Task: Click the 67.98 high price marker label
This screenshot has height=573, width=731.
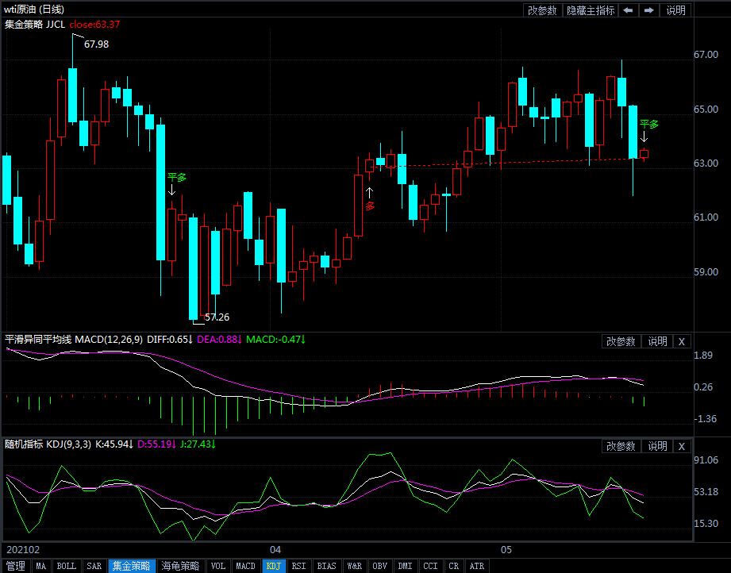Action: pos(96,44)
